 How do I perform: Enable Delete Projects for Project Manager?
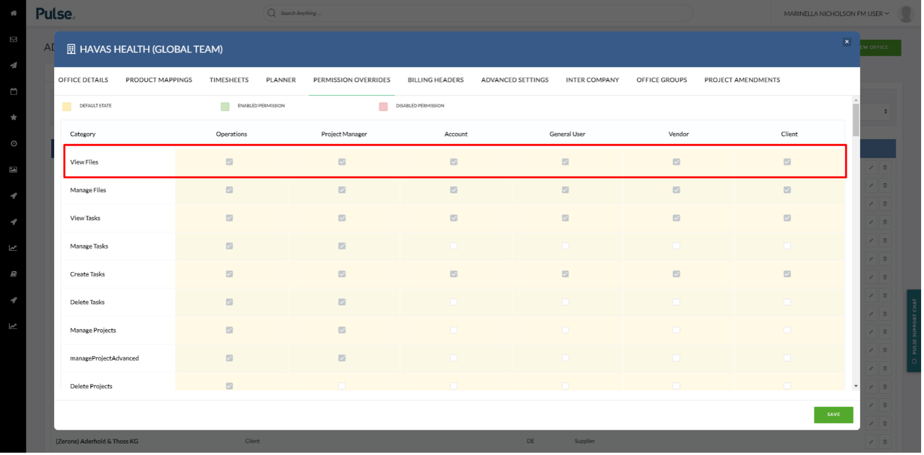pyautogui.click(x=343, y=387)
